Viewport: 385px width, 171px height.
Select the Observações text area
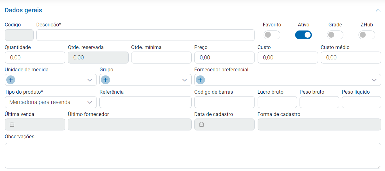pos(192,156)
